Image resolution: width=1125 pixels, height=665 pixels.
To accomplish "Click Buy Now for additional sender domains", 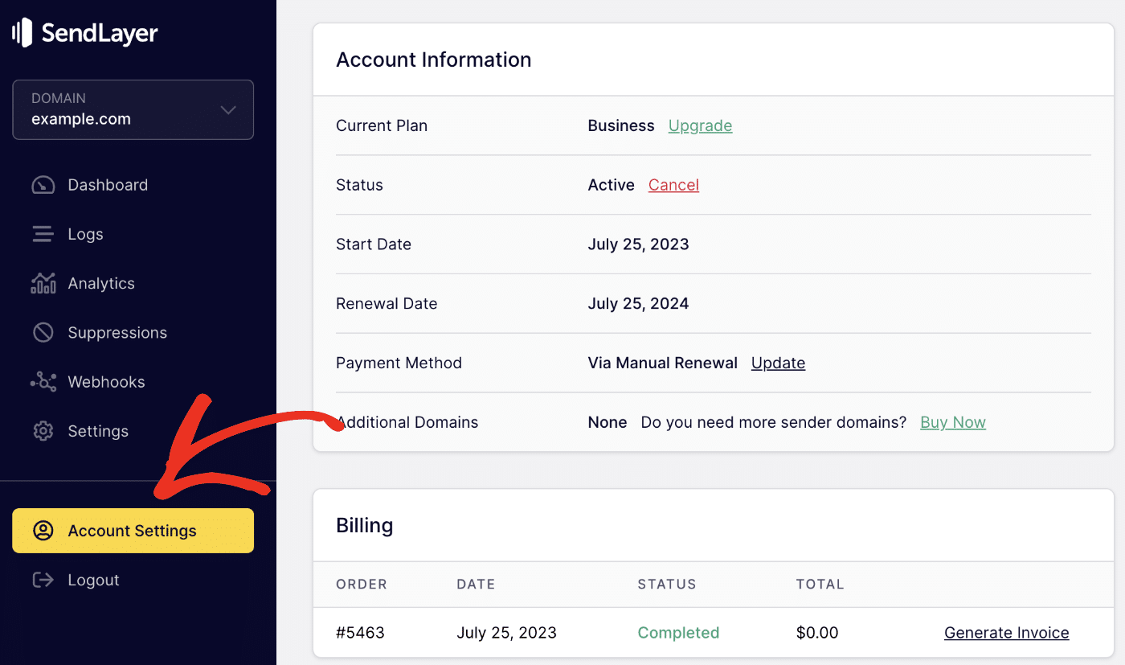I will [952, 421].
